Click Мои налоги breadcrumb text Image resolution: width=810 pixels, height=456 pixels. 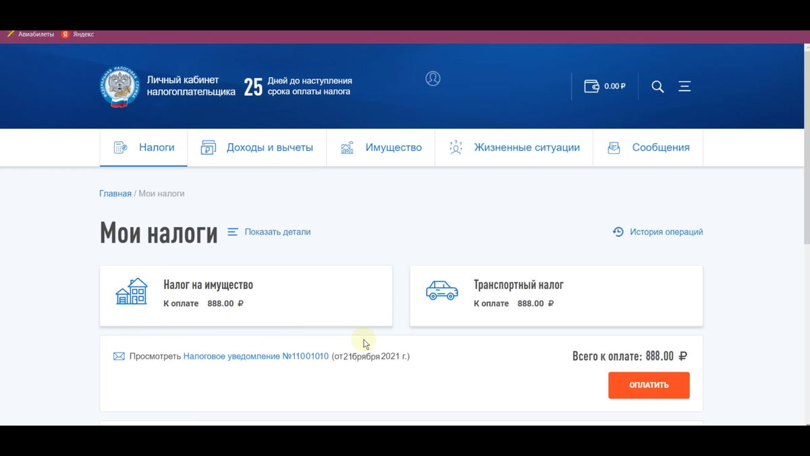click(161, 193)
